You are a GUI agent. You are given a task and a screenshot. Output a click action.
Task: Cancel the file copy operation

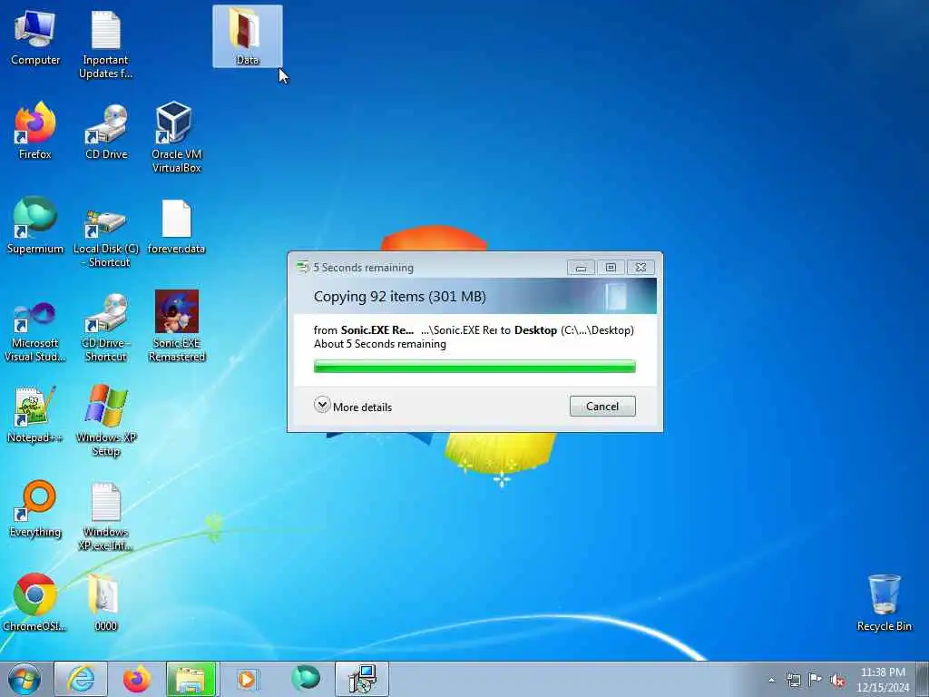[602, 406]
